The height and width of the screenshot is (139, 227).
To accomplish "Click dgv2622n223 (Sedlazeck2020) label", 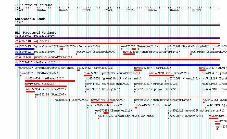I will (x=36, y=62).
